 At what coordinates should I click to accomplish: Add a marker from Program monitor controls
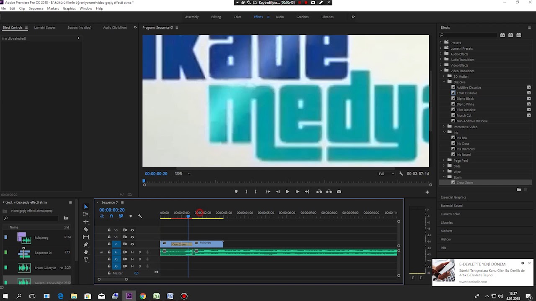click(x=236, y=191)
